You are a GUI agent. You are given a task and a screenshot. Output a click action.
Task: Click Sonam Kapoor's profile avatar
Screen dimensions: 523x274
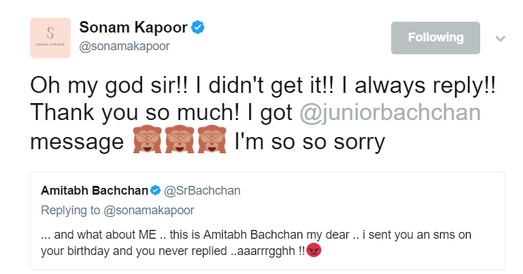coord(50,36)
